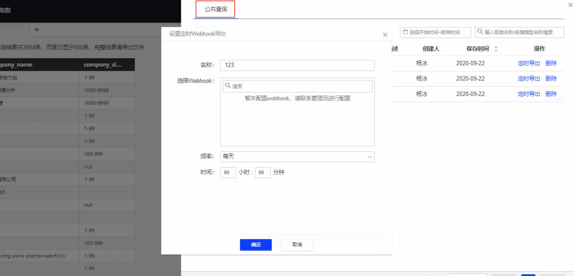This screenshot has height=276, width=583.
Task: Click the 小时 hours input field
Action: point(228,172)
